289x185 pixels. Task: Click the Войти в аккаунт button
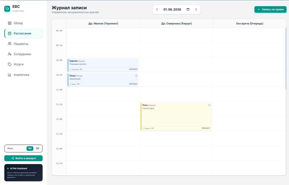[23, 158]
